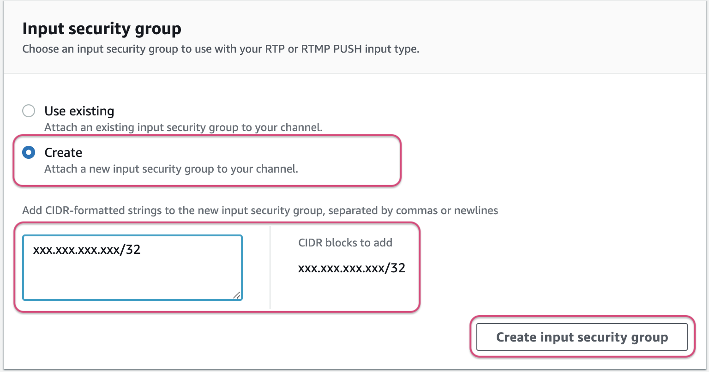Click the "Use existing" option label

(79, 111)
